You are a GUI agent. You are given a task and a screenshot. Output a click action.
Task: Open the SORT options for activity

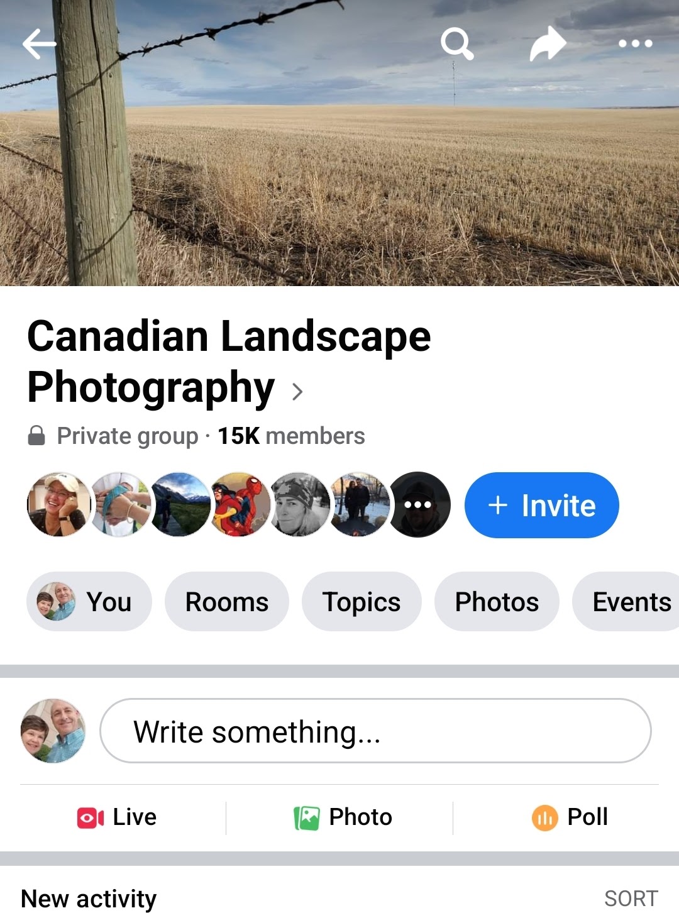[x=631, y=899]
